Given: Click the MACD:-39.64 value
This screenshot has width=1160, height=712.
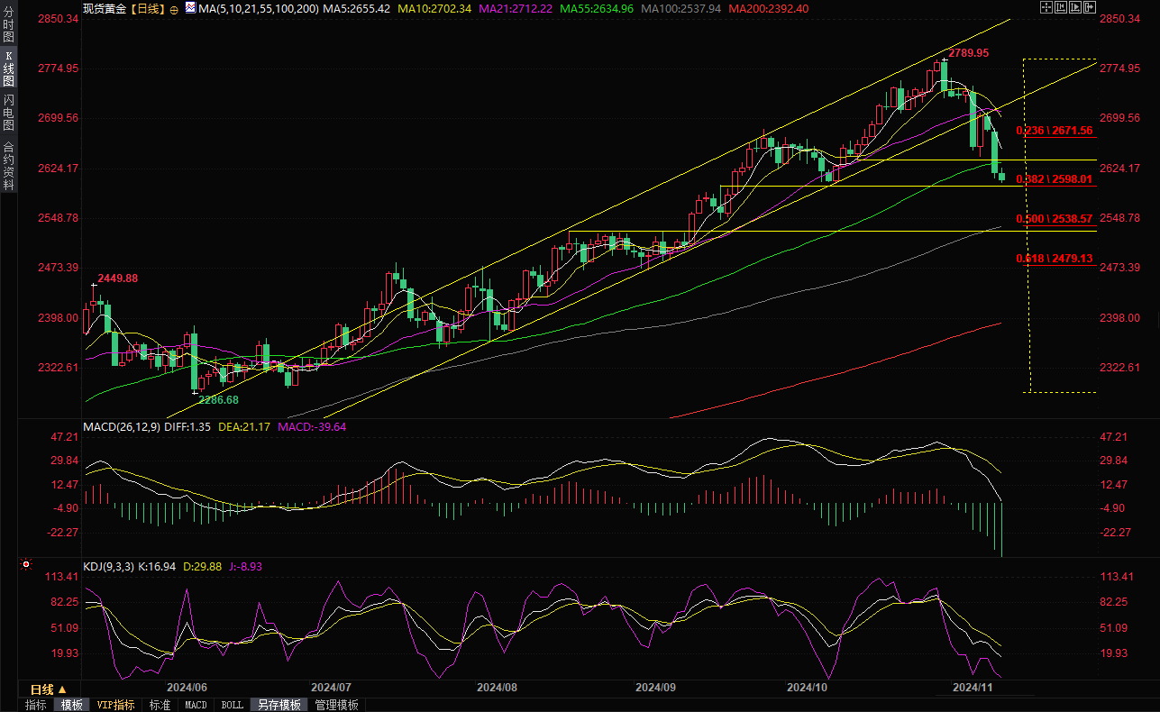Looking at the screenshot, I should (313, 427).
